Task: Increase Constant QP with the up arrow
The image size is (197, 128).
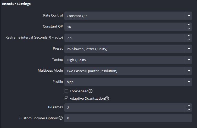Action: 189,25
